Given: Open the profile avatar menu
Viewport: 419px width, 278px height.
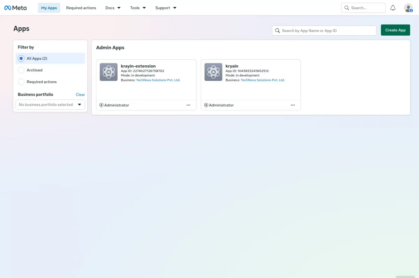Looking at the screenshot, I should [408, 8].
